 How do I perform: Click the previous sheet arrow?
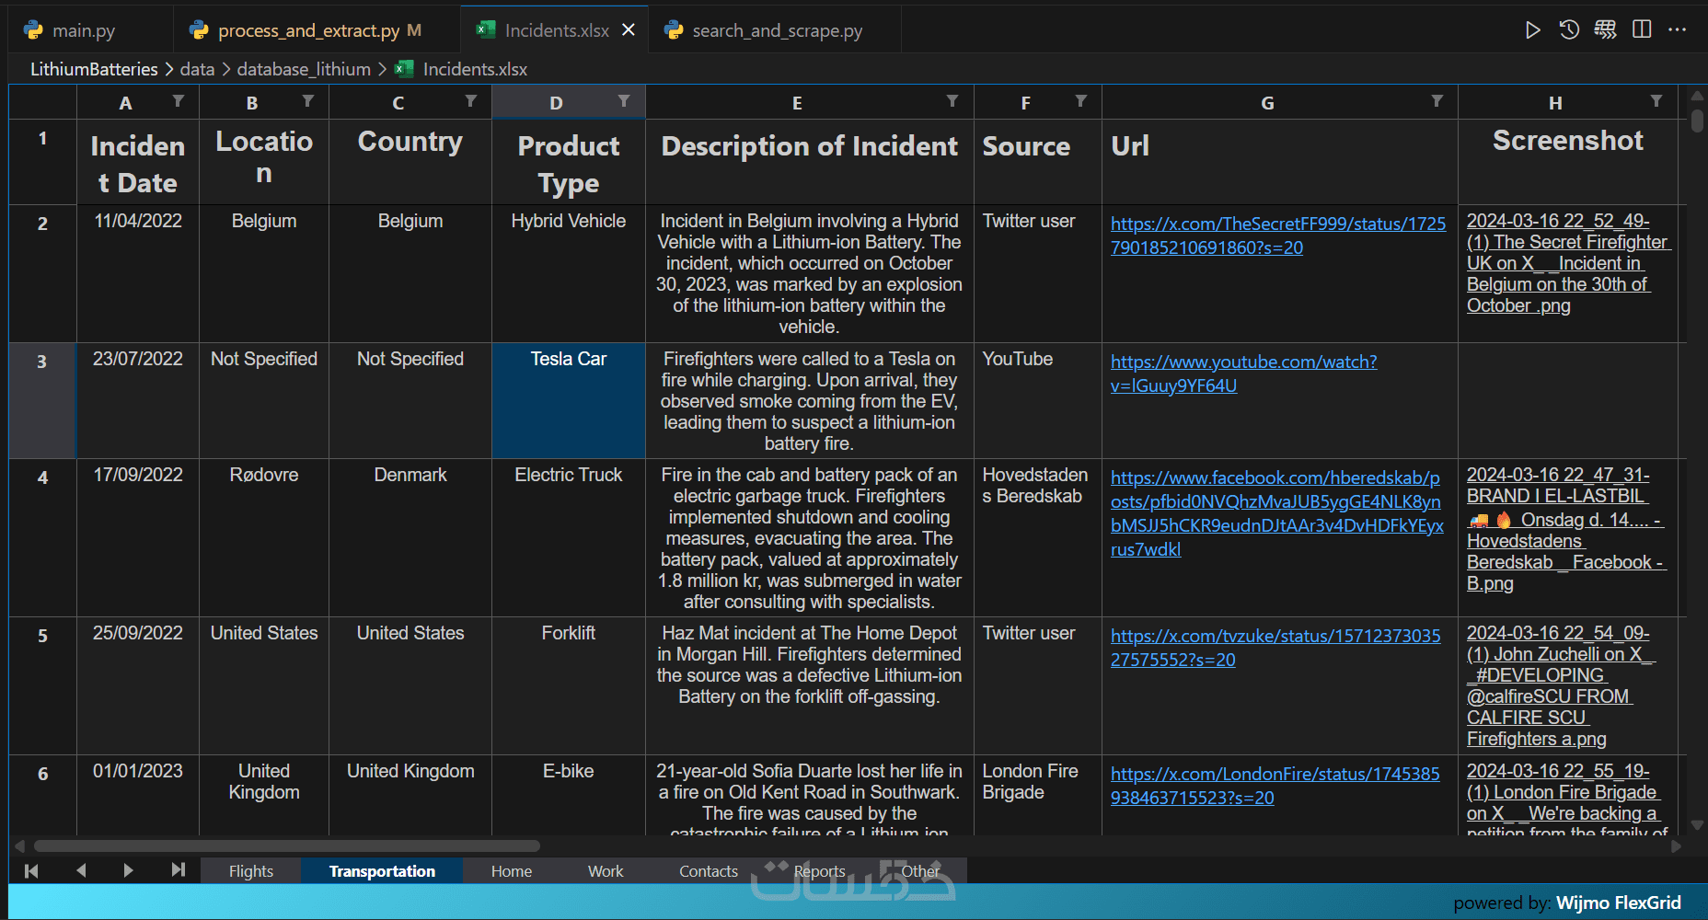click(81, 870)
